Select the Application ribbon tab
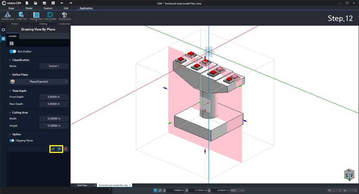This screenshot has height=194, width=359. point(86,8)
